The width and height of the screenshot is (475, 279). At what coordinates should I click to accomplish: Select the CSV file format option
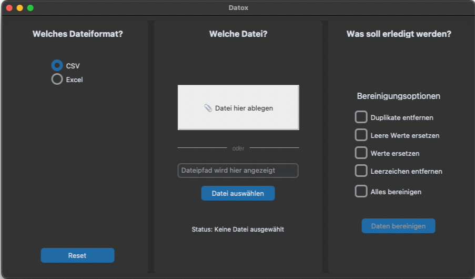(x=57, y=65)
